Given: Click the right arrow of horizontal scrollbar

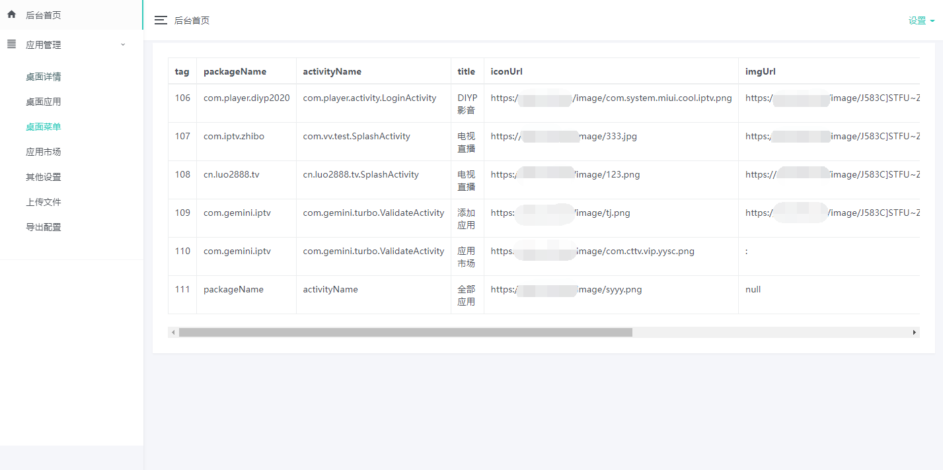Looking at the screenshot, I should click(x=915, y=333).
